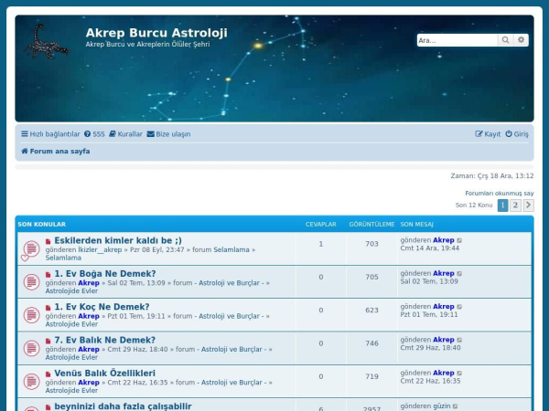549x411 pixels.
Task: Click the next page arrow
Action: pos(529,205)
